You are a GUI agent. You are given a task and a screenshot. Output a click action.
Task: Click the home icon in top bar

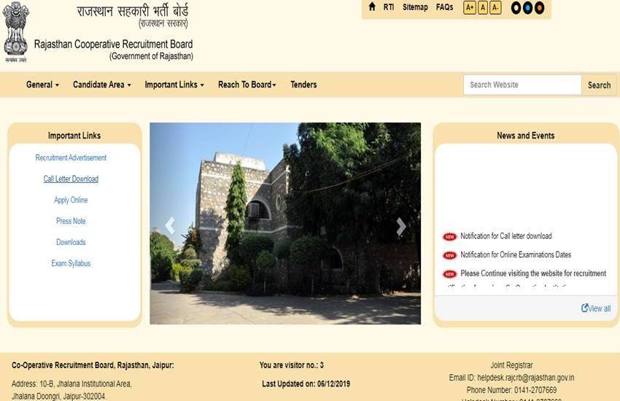(372, 7)
